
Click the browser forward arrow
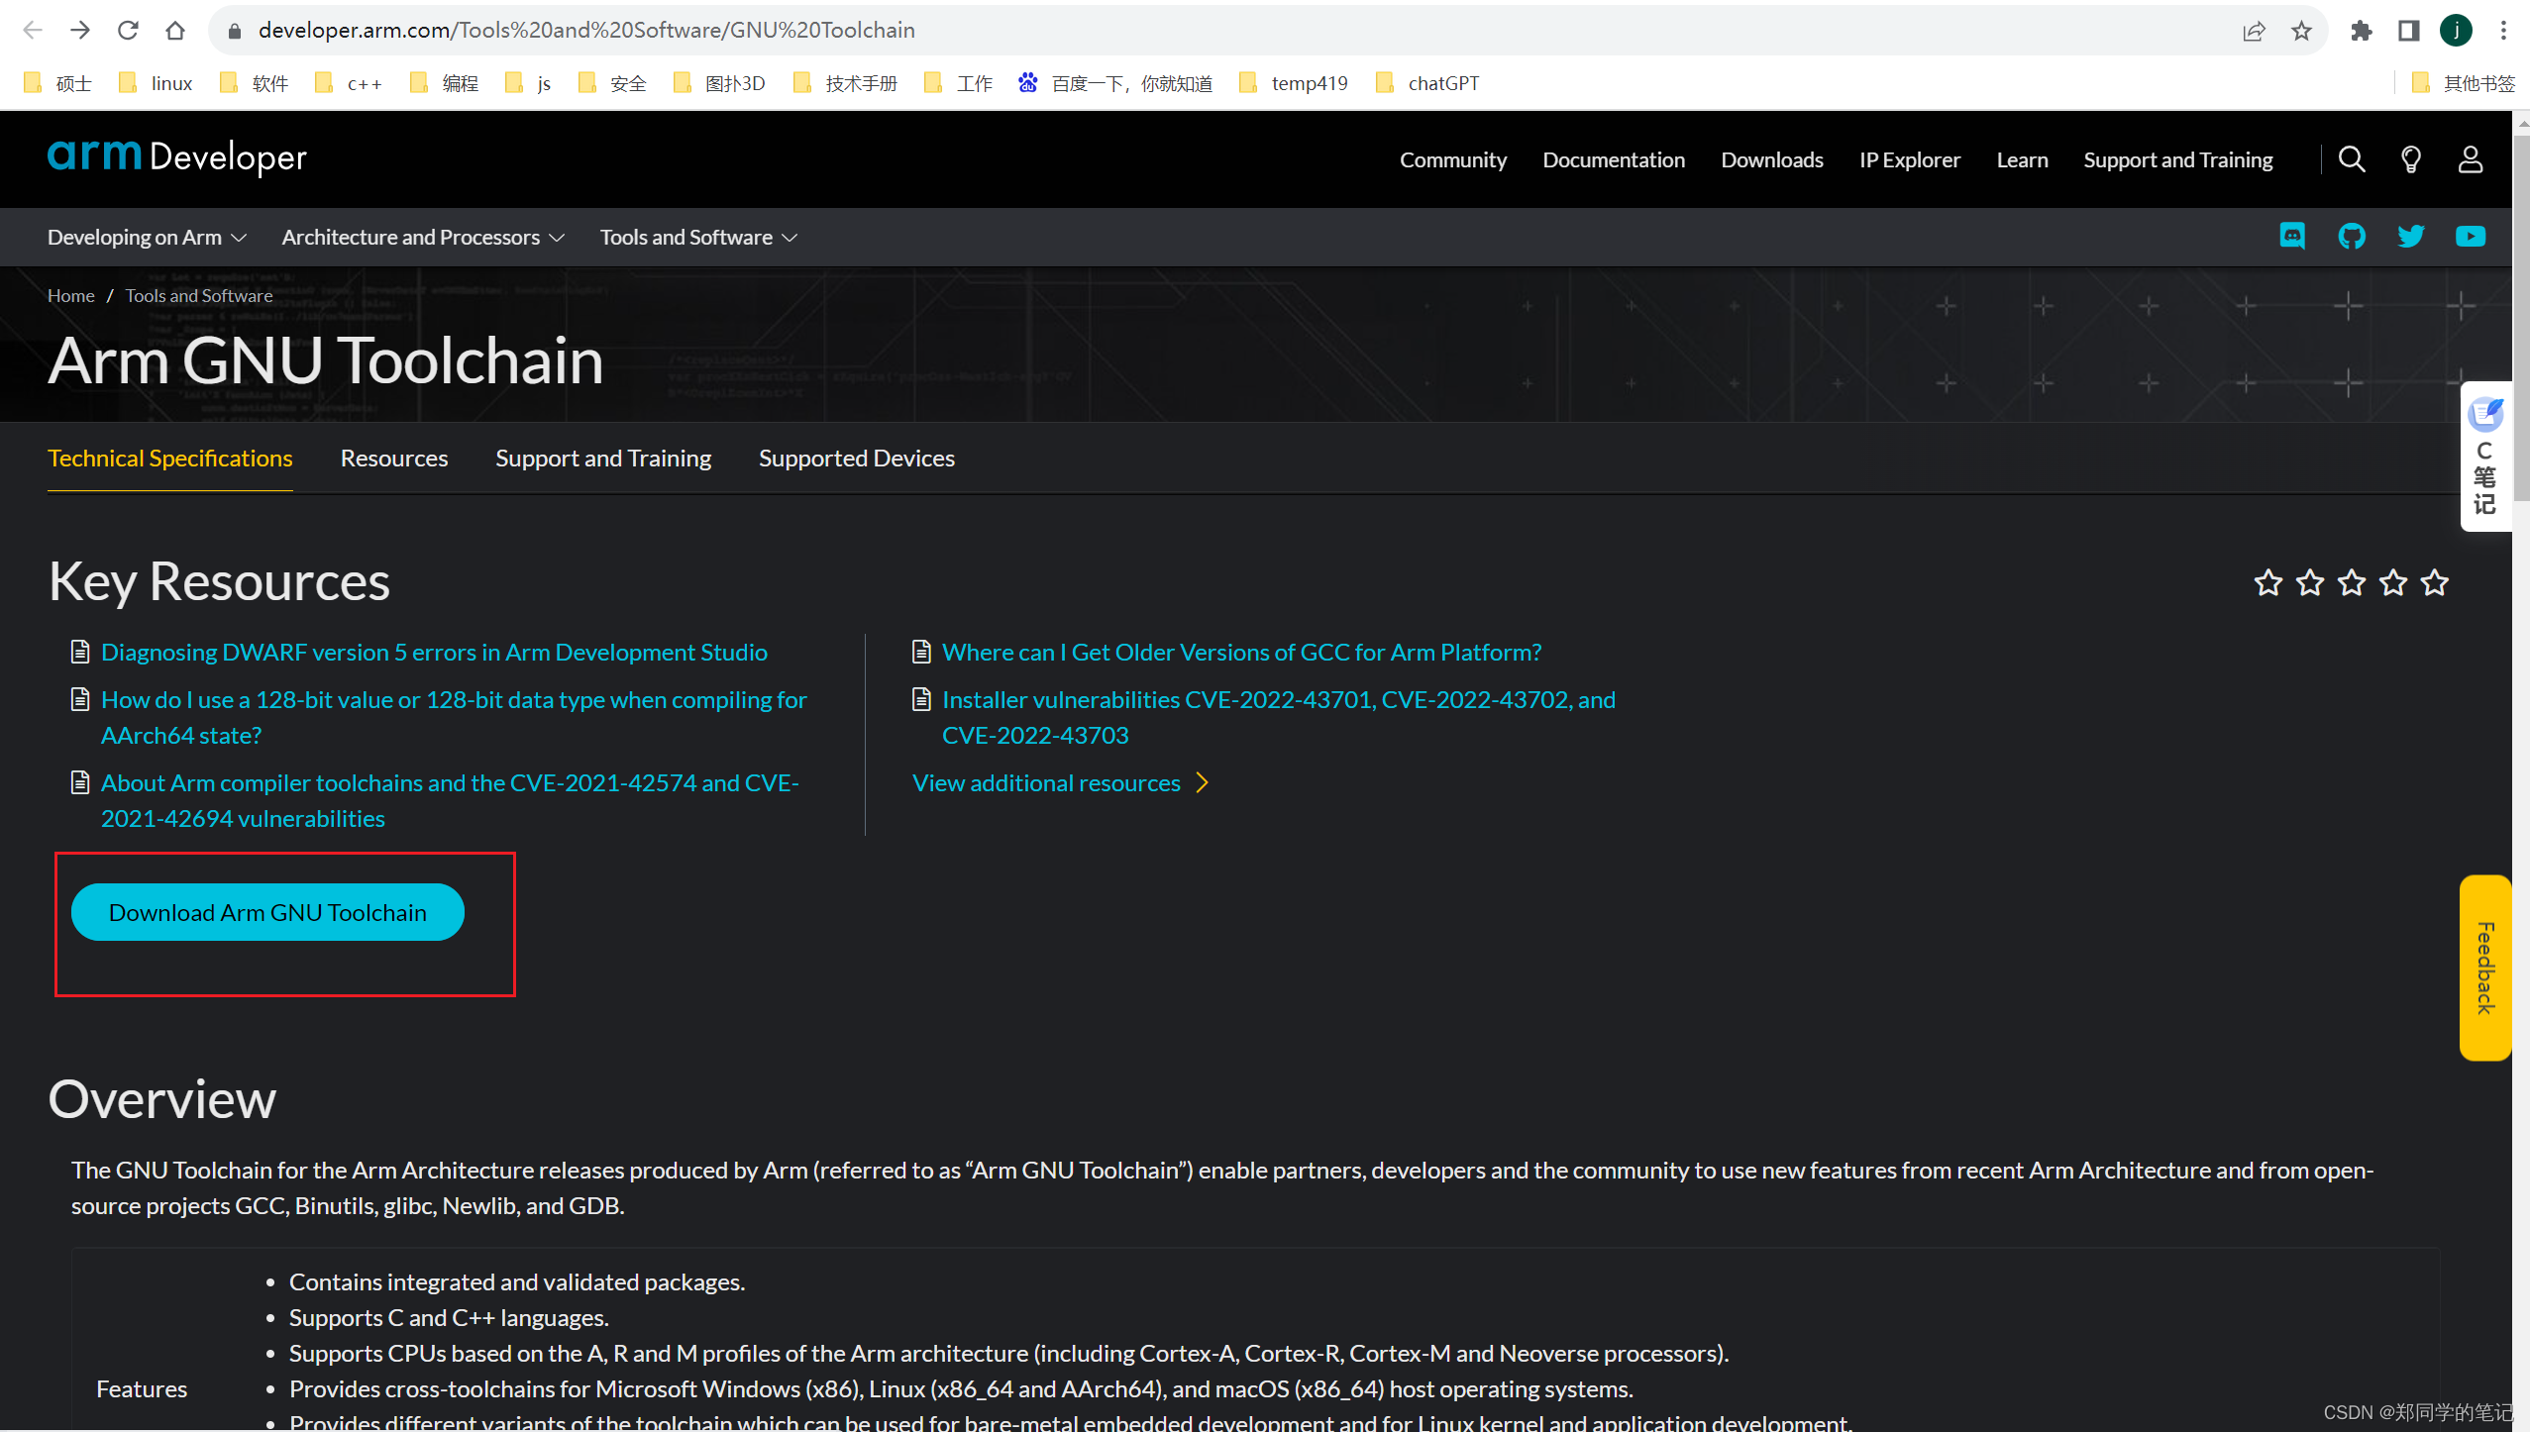[80, 30]
